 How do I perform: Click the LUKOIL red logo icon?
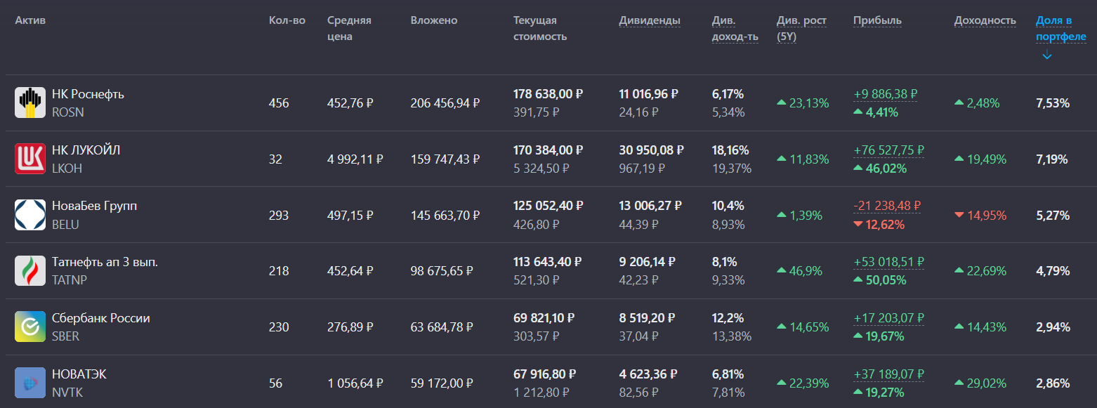click(30, 159)
